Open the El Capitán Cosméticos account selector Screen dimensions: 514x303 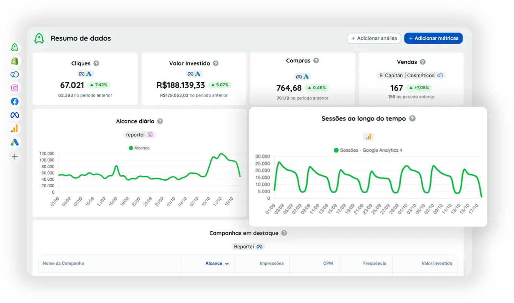[x=411, y=75]
